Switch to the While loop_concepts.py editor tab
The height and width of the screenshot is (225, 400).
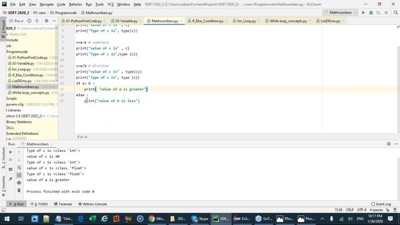[x=288, y=21]
